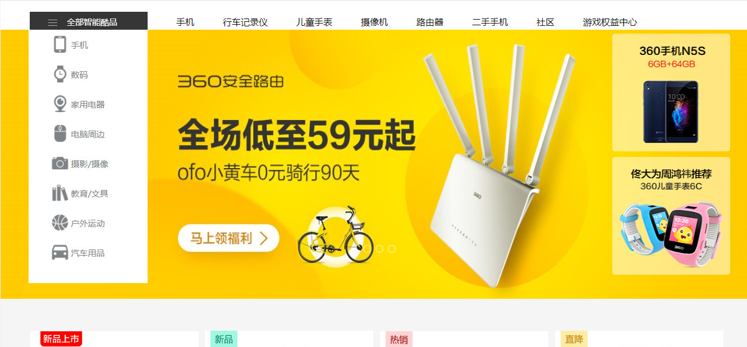This screenshot has height=347, width=747.
Task: Visit the 游戏权益中心 navigation link
Action: 610,22
